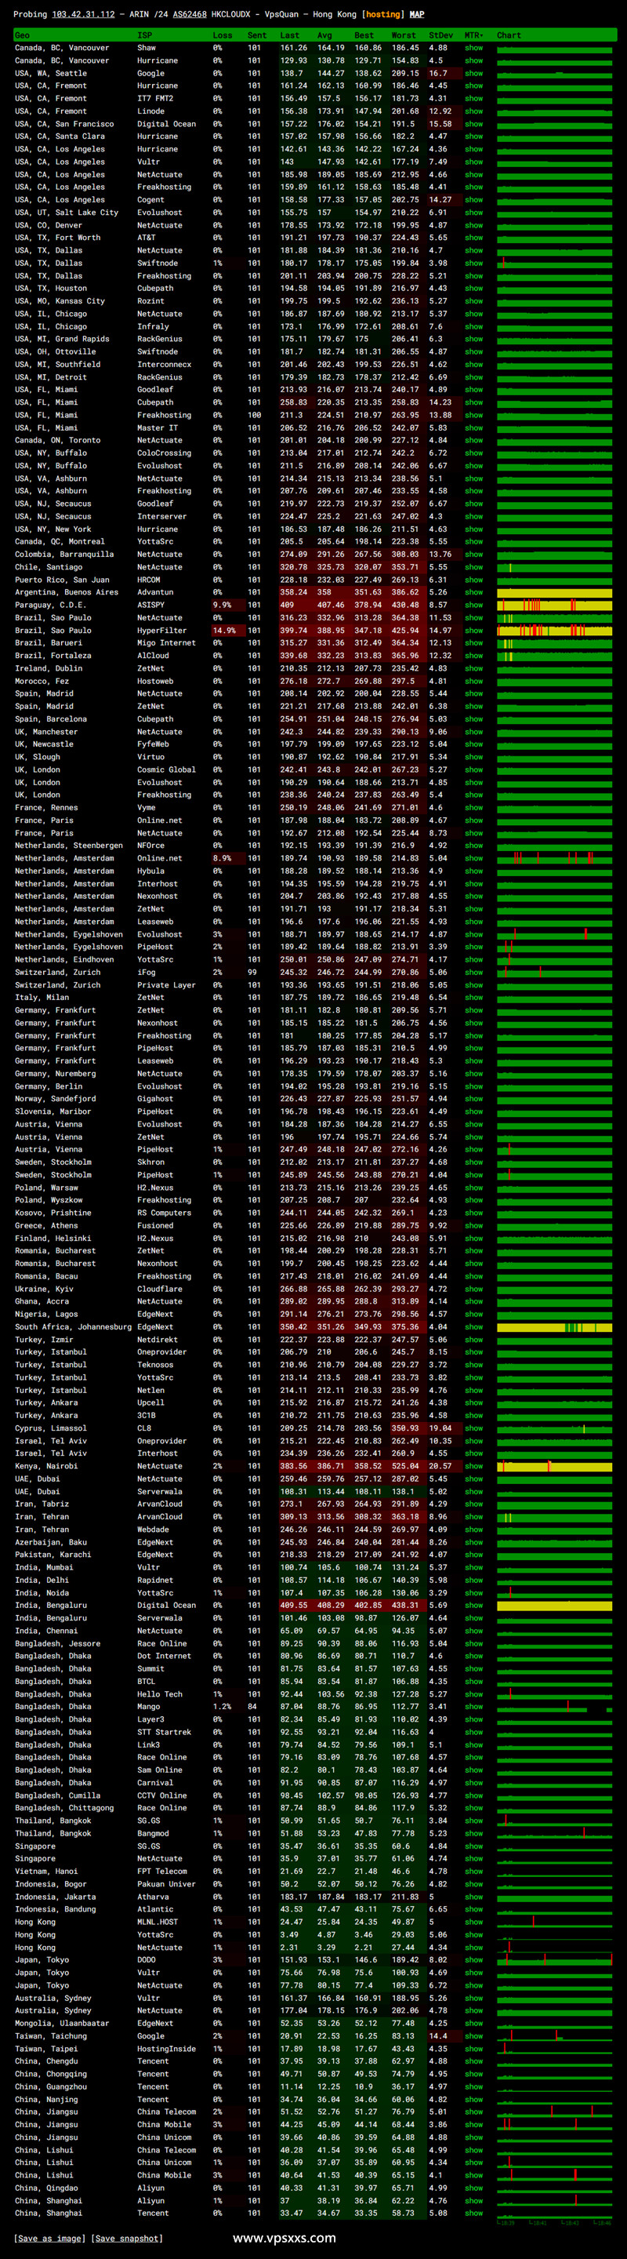Show MTR for the Mongolia, Ulaanbaatar row

click(473, 2023)
